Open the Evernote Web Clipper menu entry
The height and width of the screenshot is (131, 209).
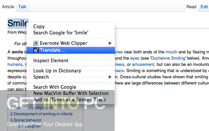(71, 43)
